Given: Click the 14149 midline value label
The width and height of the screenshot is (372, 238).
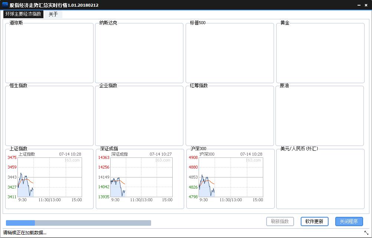Looking at the screenshot, I should point(104,177).
